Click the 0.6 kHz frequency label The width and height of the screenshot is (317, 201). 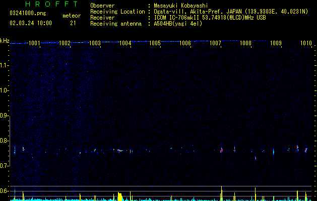tap(5, 191)
